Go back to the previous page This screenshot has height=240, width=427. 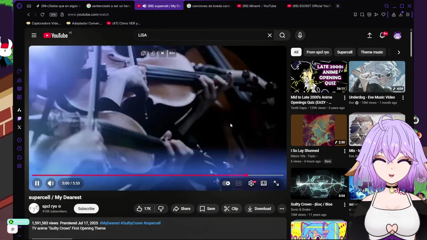click(29, 15)
